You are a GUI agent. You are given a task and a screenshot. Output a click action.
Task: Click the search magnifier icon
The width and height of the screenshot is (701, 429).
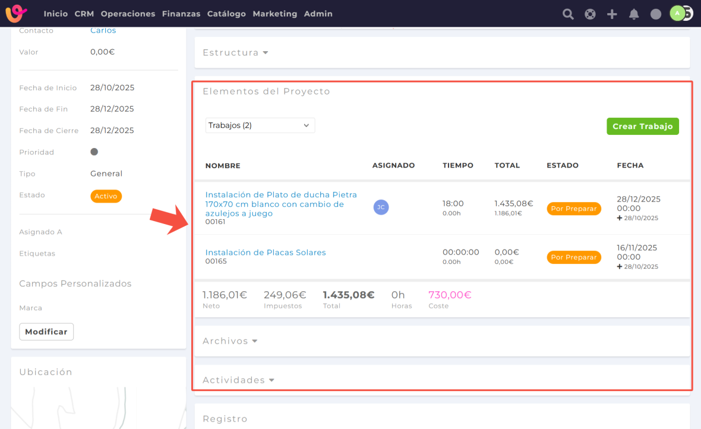(568, 14)
